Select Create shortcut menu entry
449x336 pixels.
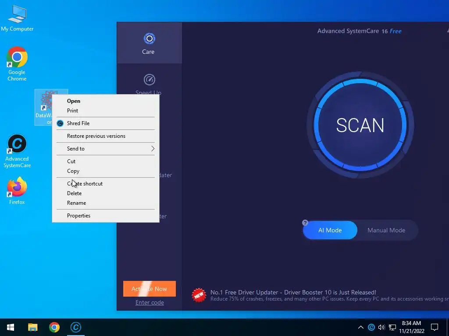click(x=105, y=183)
